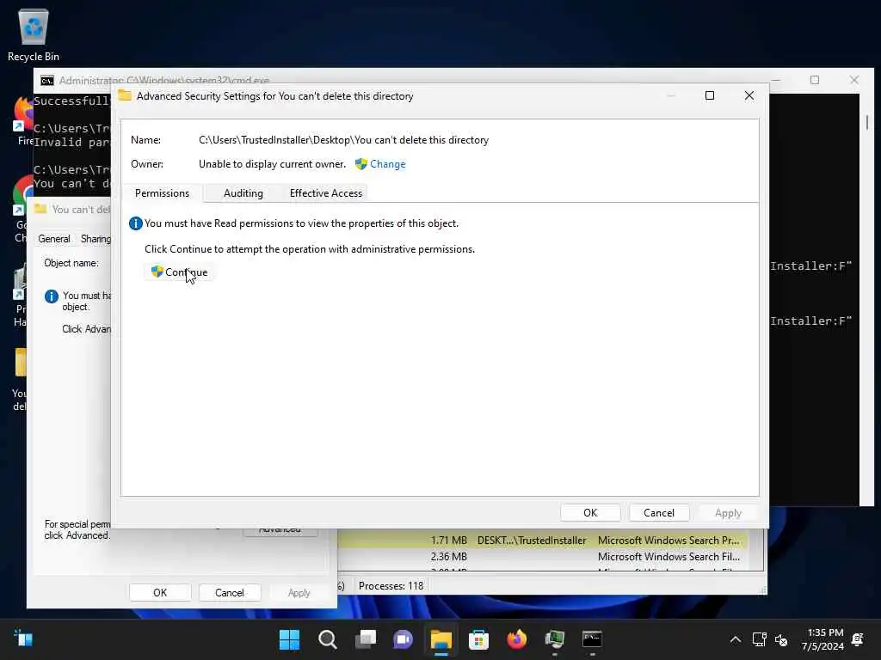The height and width of the screenshot is (660, 881).
Task: Click the folder icon in Advanced Security title bar
Action: pos(125,95)
